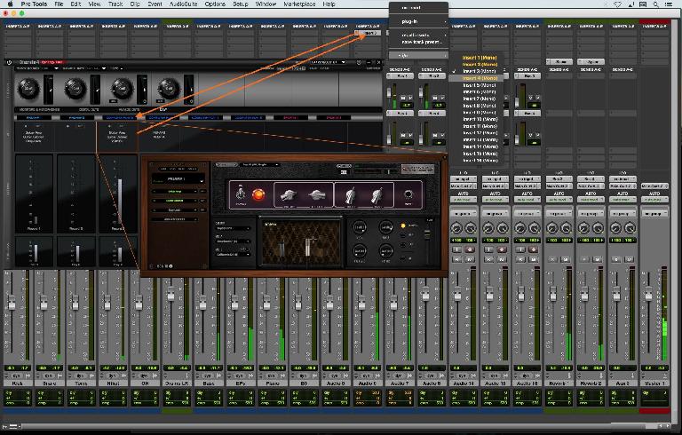Open the Marketplace menu

pos(299,4)
